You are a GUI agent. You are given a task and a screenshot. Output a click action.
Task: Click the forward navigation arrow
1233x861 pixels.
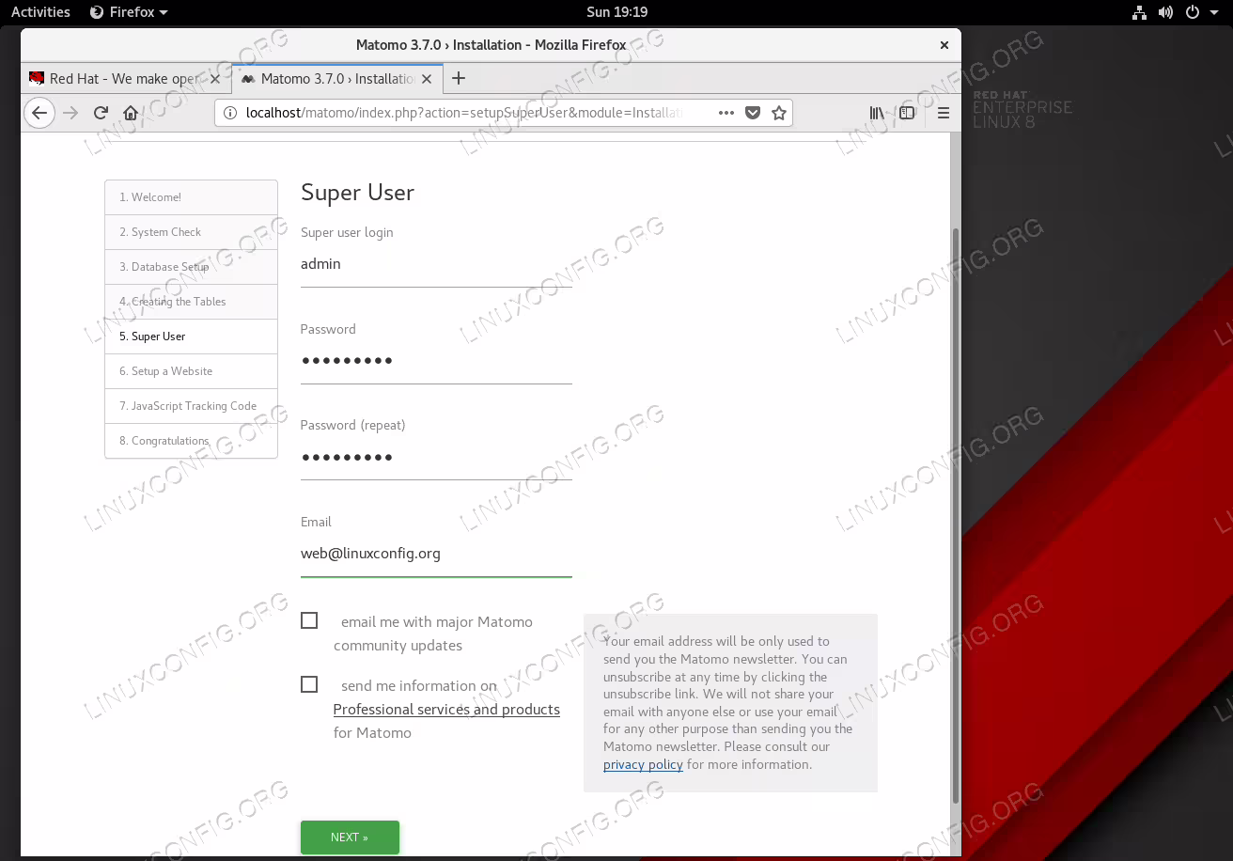pos(70,113)
